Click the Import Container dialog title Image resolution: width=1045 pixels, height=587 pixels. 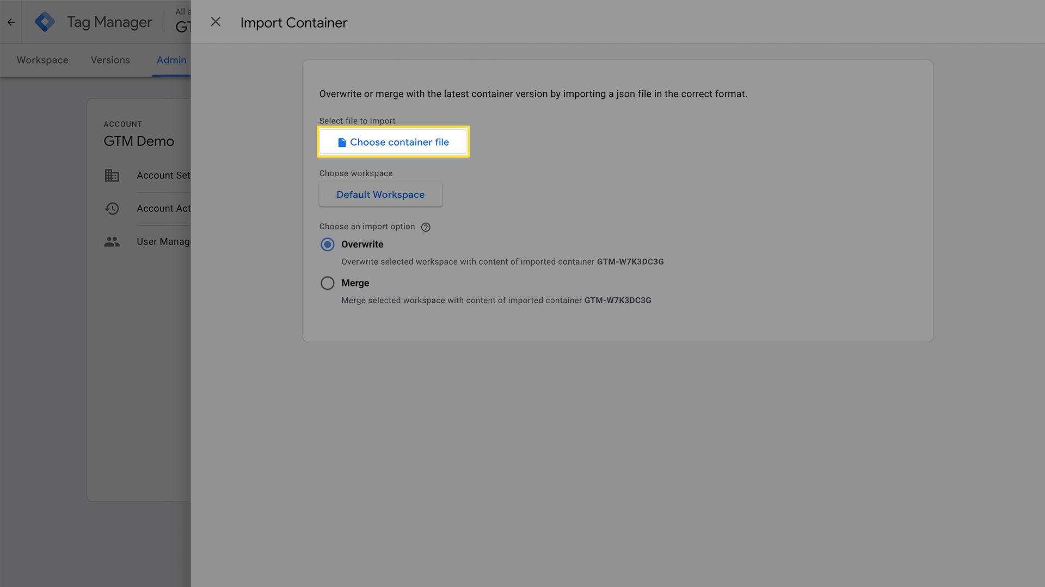tap(294, 23)
